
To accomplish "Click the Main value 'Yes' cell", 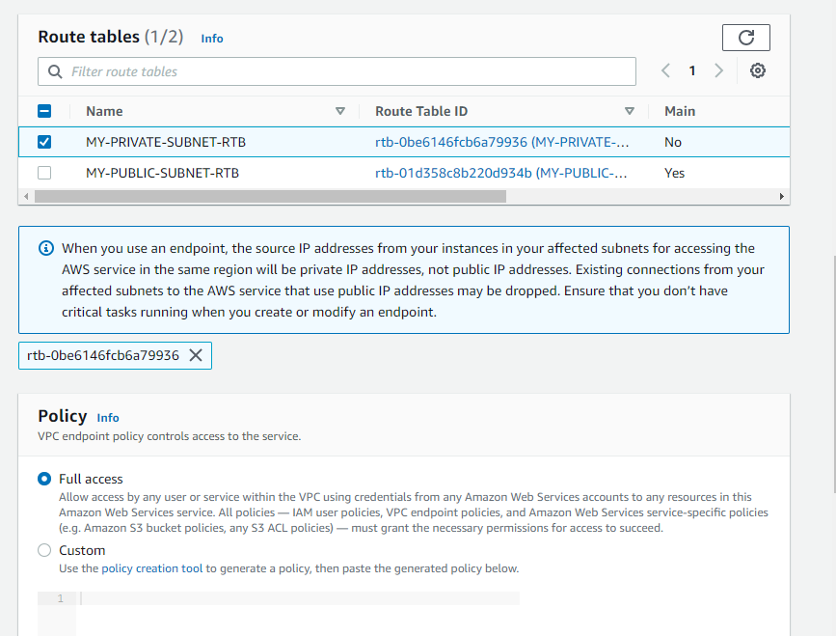I will pyautogui.click(x=674, y=173).
